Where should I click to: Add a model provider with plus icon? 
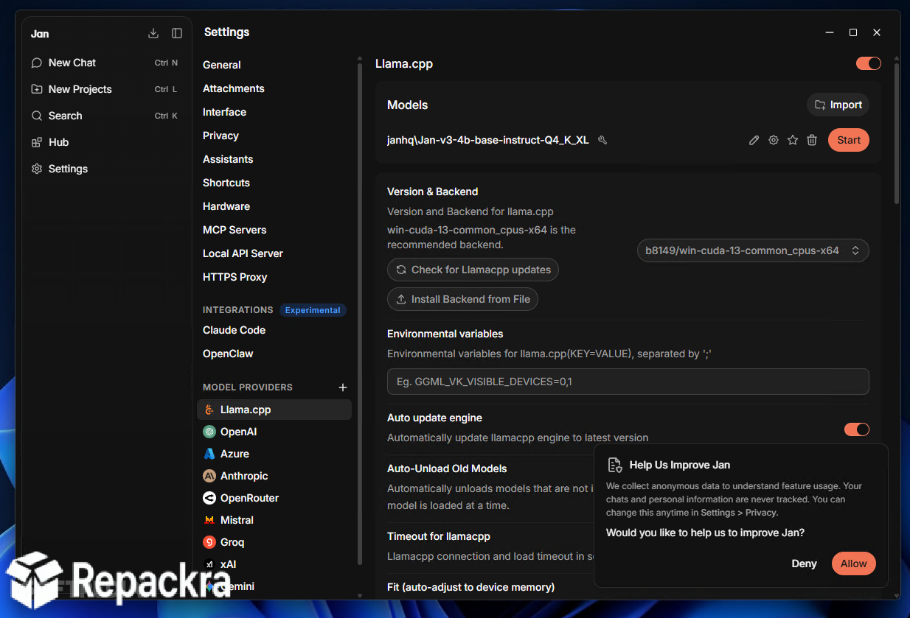pyautogui.click(x=342, y=387)
